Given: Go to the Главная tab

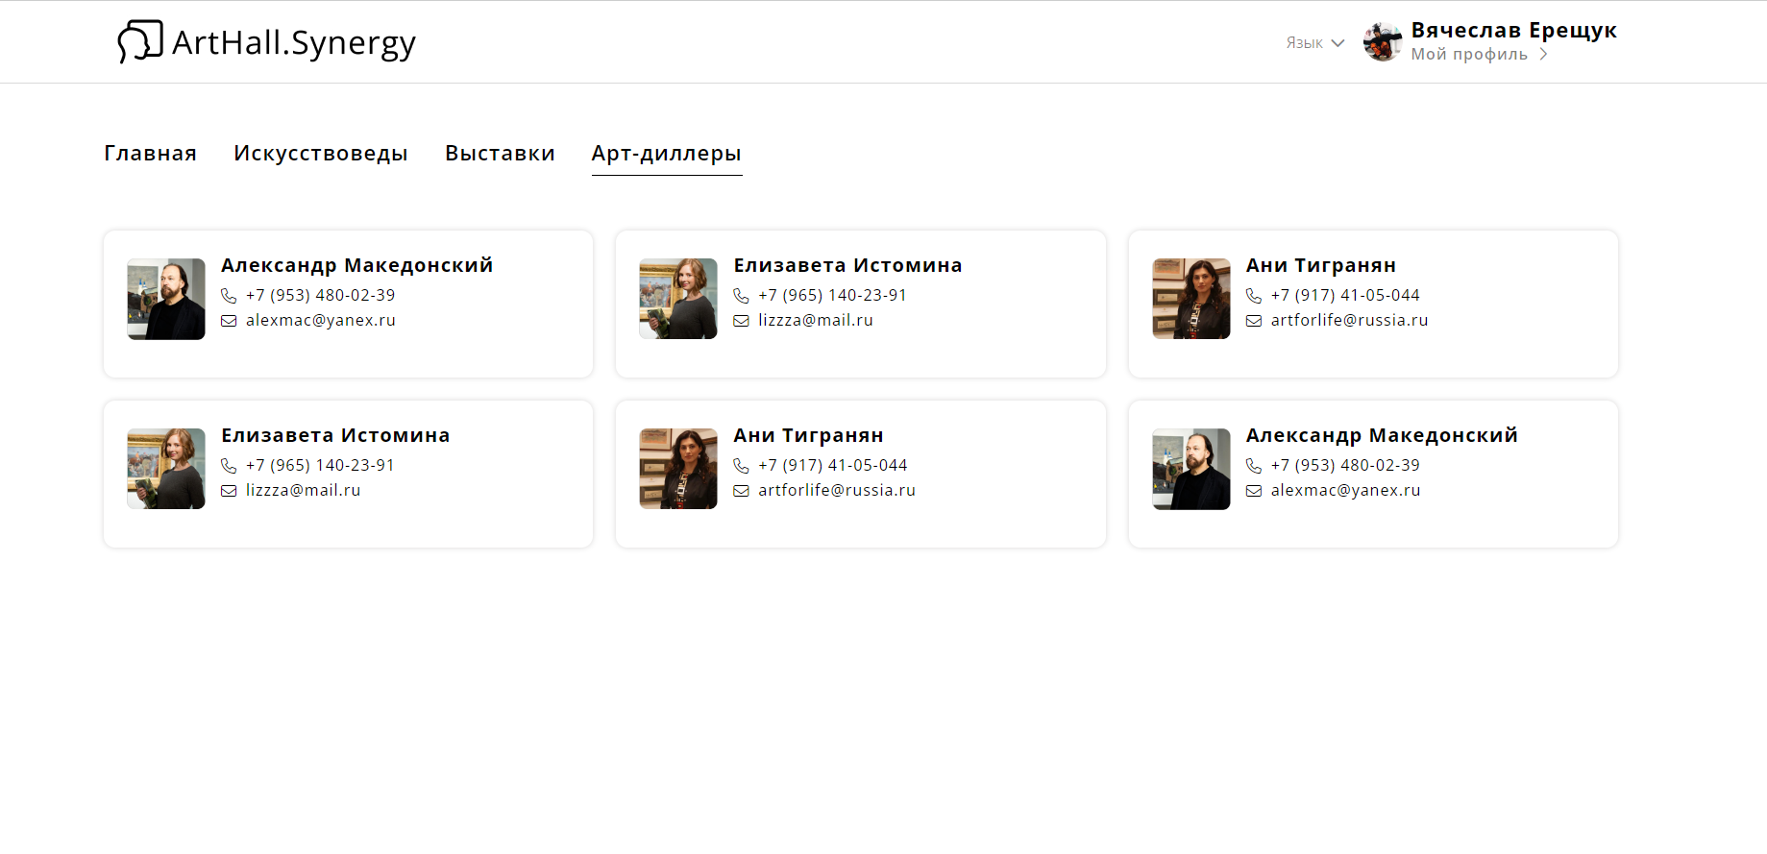Looking at the screenshot, I should click(150, 154).
